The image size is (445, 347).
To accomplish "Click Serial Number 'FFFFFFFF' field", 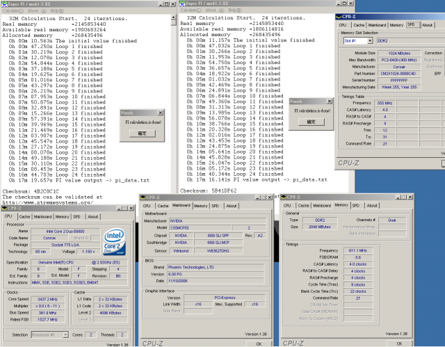I will point(399,81).
